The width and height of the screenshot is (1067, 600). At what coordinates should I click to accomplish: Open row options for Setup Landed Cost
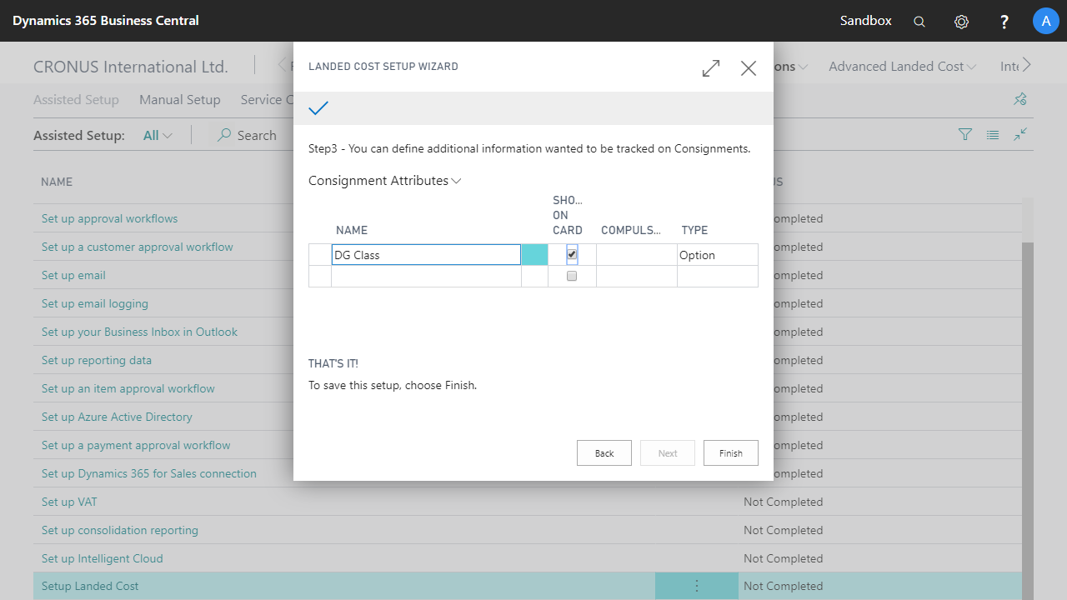697,586
